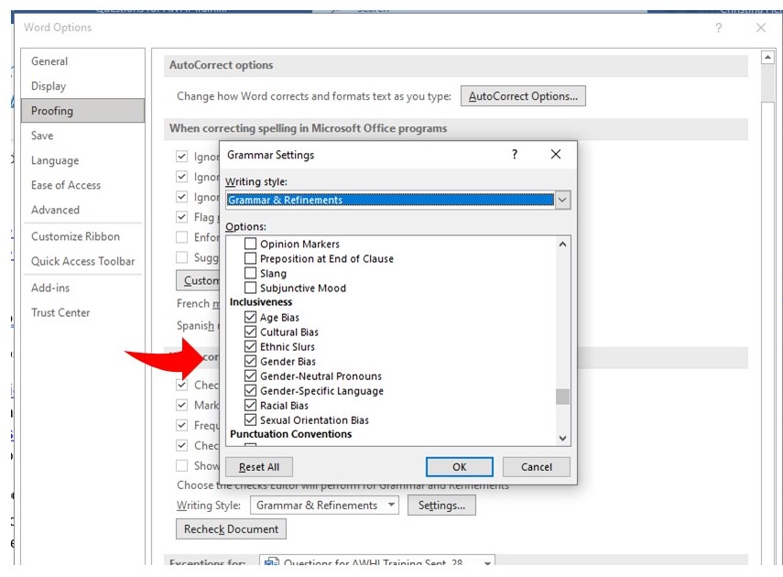Open Trust Center settings

[83, 312]
